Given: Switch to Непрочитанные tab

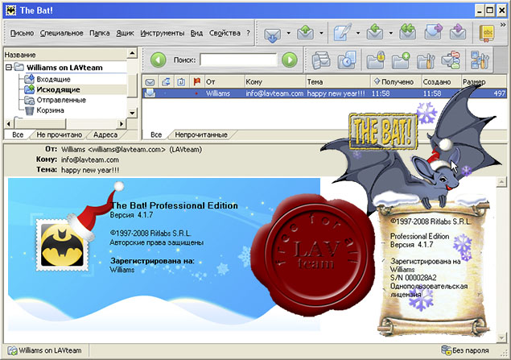Looking at the screenshot, I should [x=201, y=134].
